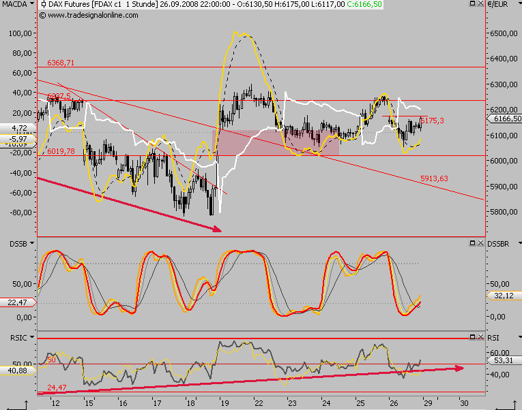Click the 6300,00 price axis label

504,84
